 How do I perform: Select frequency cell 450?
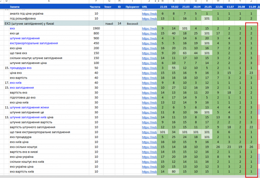[x=96, y=43]
